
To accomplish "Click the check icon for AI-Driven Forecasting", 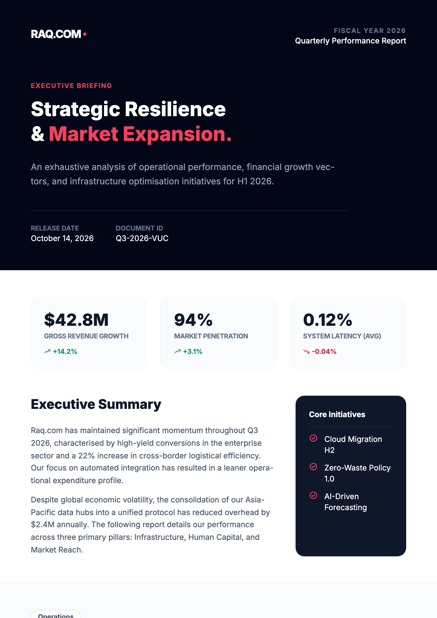I will coord(313,495).
